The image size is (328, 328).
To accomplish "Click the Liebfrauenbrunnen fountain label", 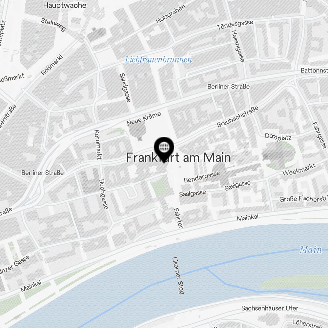I will [158, 60].
